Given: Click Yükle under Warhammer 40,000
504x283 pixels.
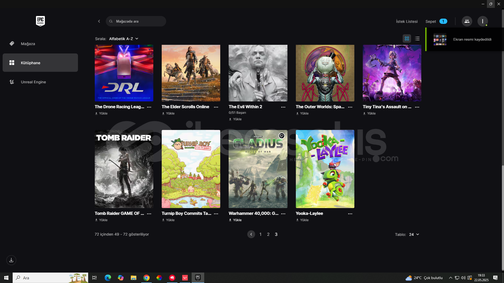Looking at the screenshot, I should click(x=235, y=220).
